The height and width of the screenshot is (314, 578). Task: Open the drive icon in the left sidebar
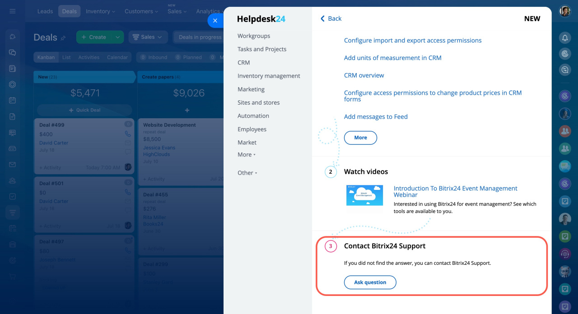coord(13,148)
